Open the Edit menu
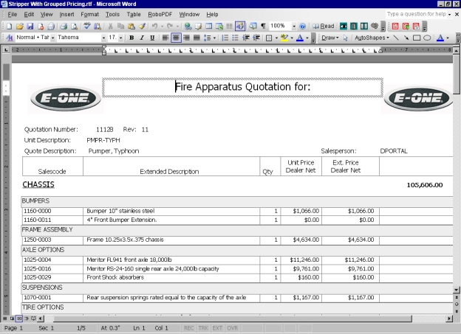Screen dimensions: 461x334 (x=29, y=15)
